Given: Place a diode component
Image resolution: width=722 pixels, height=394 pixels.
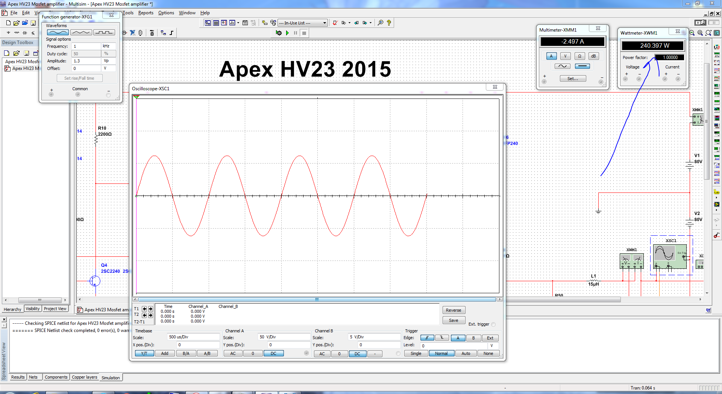Looking at the screenshot, I should (x=25, y=33).
